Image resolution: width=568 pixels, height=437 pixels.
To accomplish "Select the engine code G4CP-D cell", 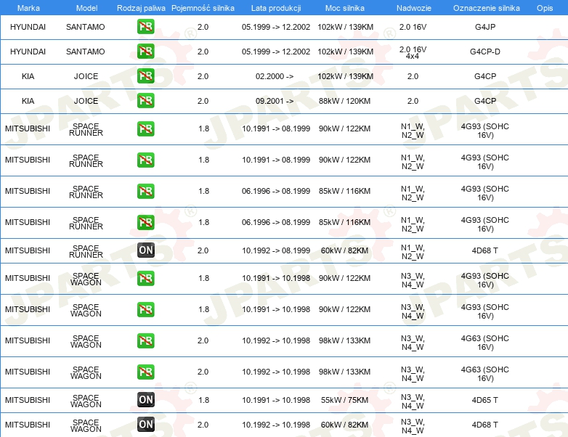I will click(x=485, y=52).
